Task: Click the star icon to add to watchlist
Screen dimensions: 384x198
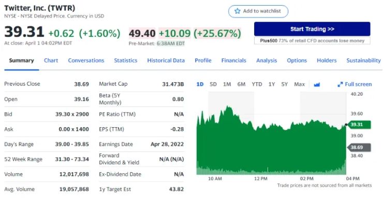Action: coord(238,11)
